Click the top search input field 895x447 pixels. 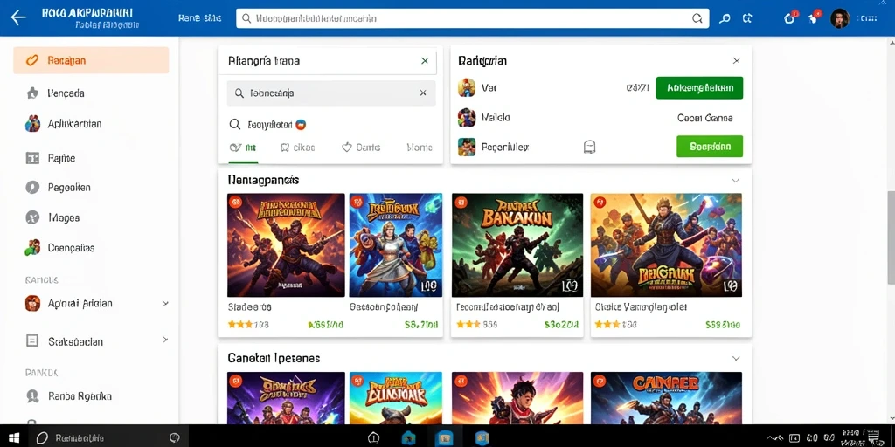click(473, 18)
